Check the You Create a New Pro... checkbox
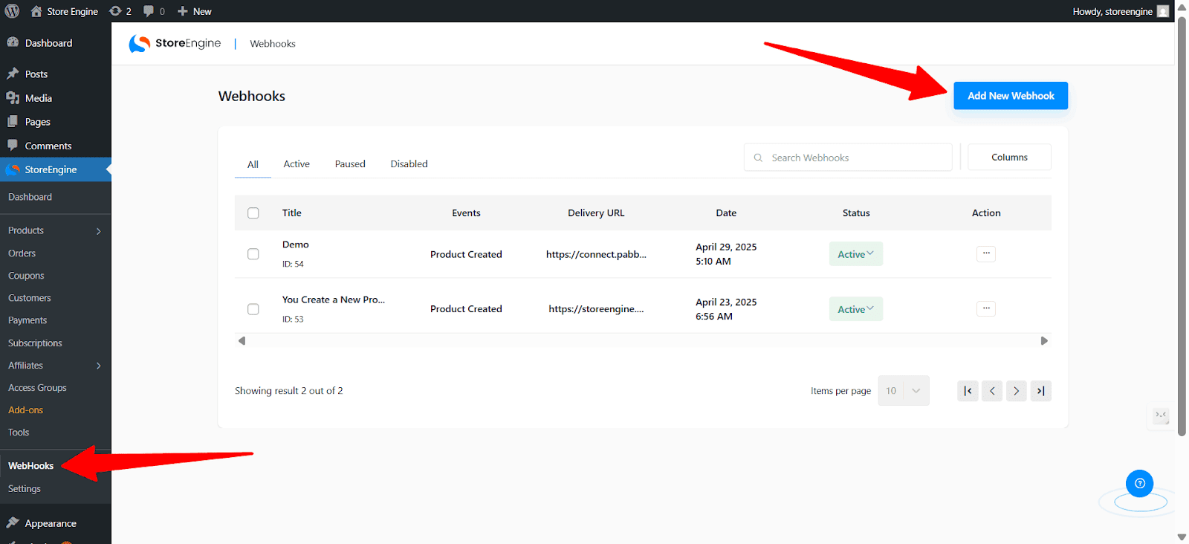1189x544 pixels. (x=253, y=309)
